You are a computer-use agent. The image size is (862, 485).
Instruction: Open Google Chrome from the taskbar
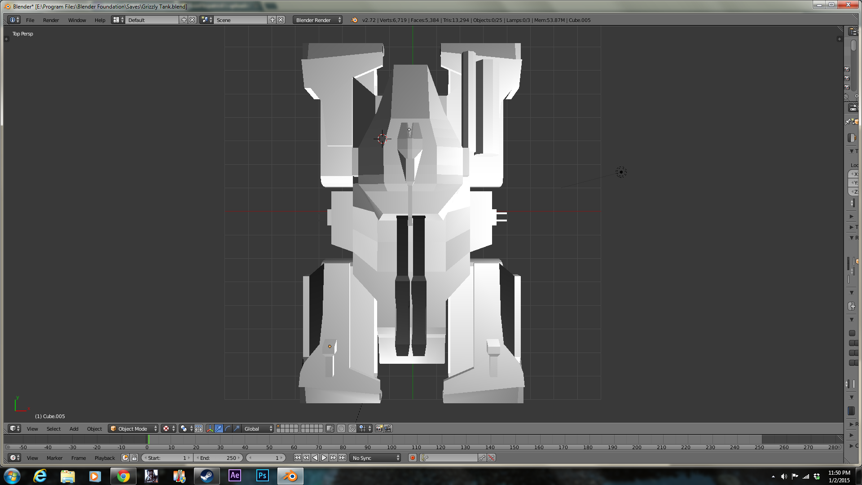click(x=123, y=476)
